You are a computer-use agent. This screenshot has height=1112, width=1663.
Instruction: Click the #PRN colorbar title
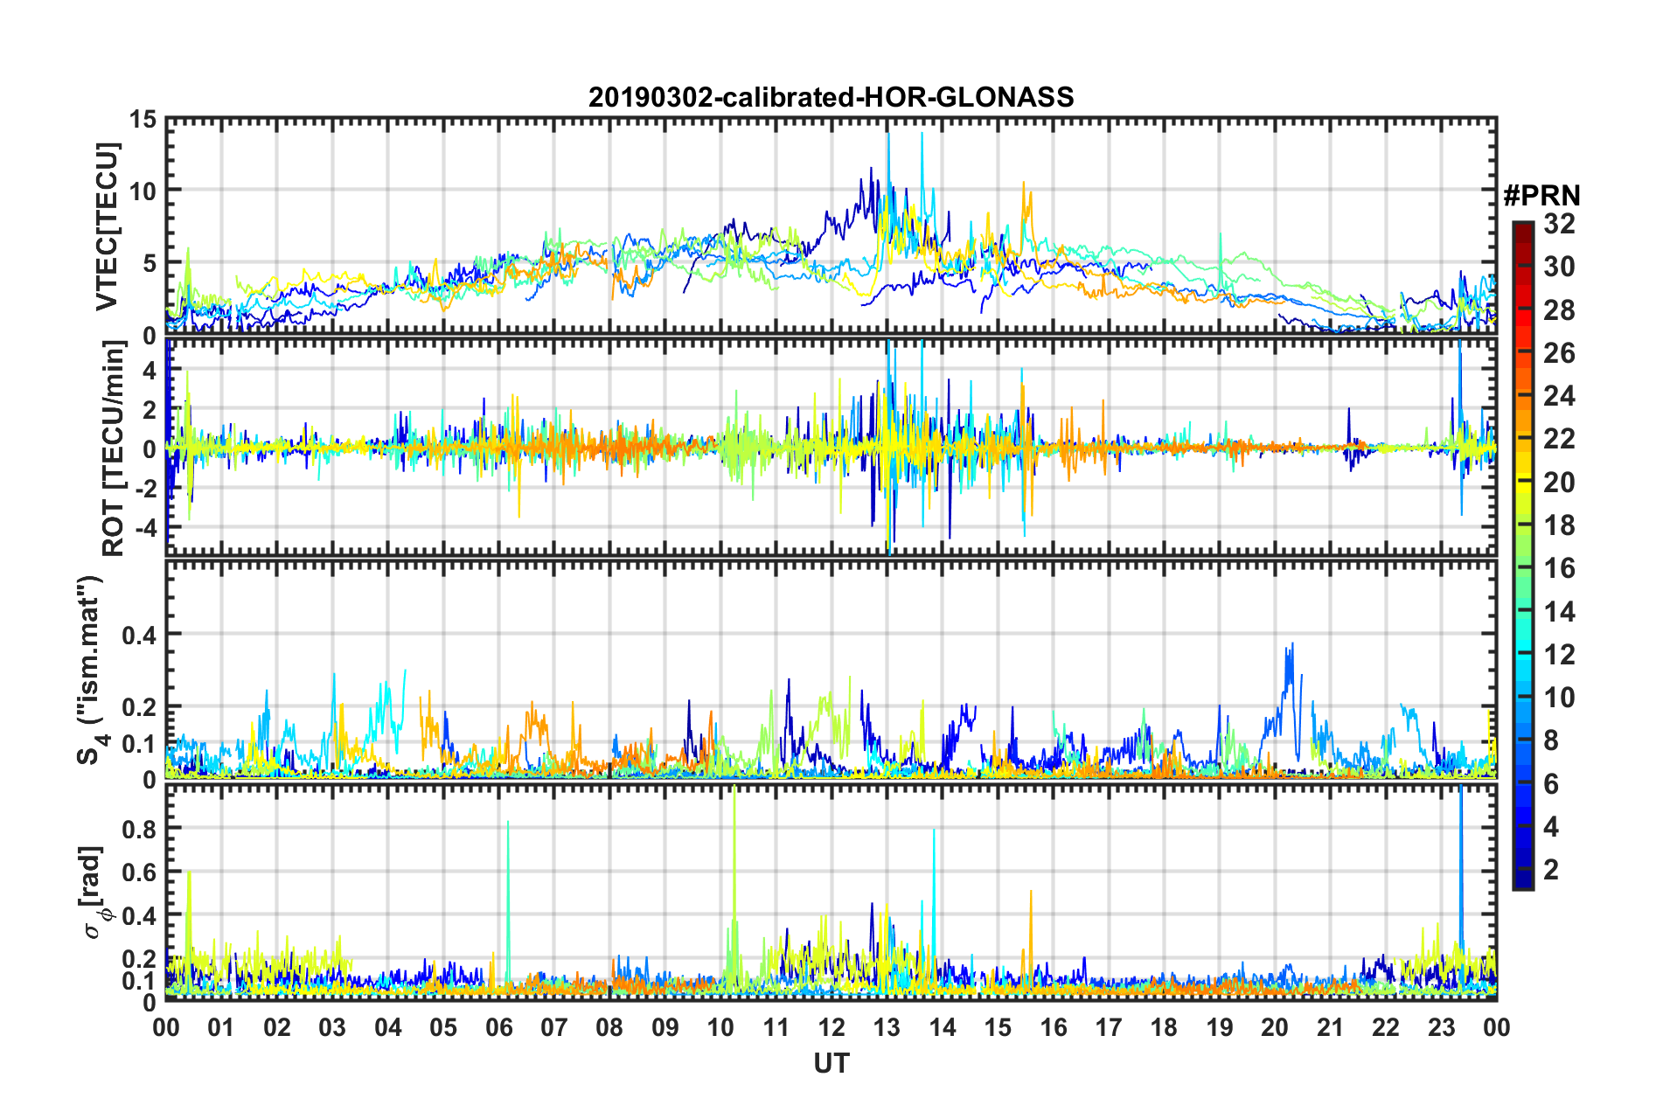[1541, 195]
